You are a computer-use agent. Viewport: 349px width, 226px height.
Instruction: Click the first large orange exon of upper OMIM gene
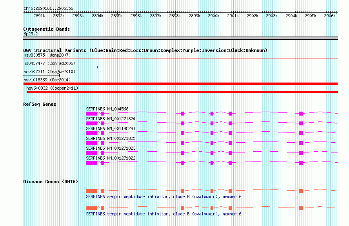pos(92,191)
